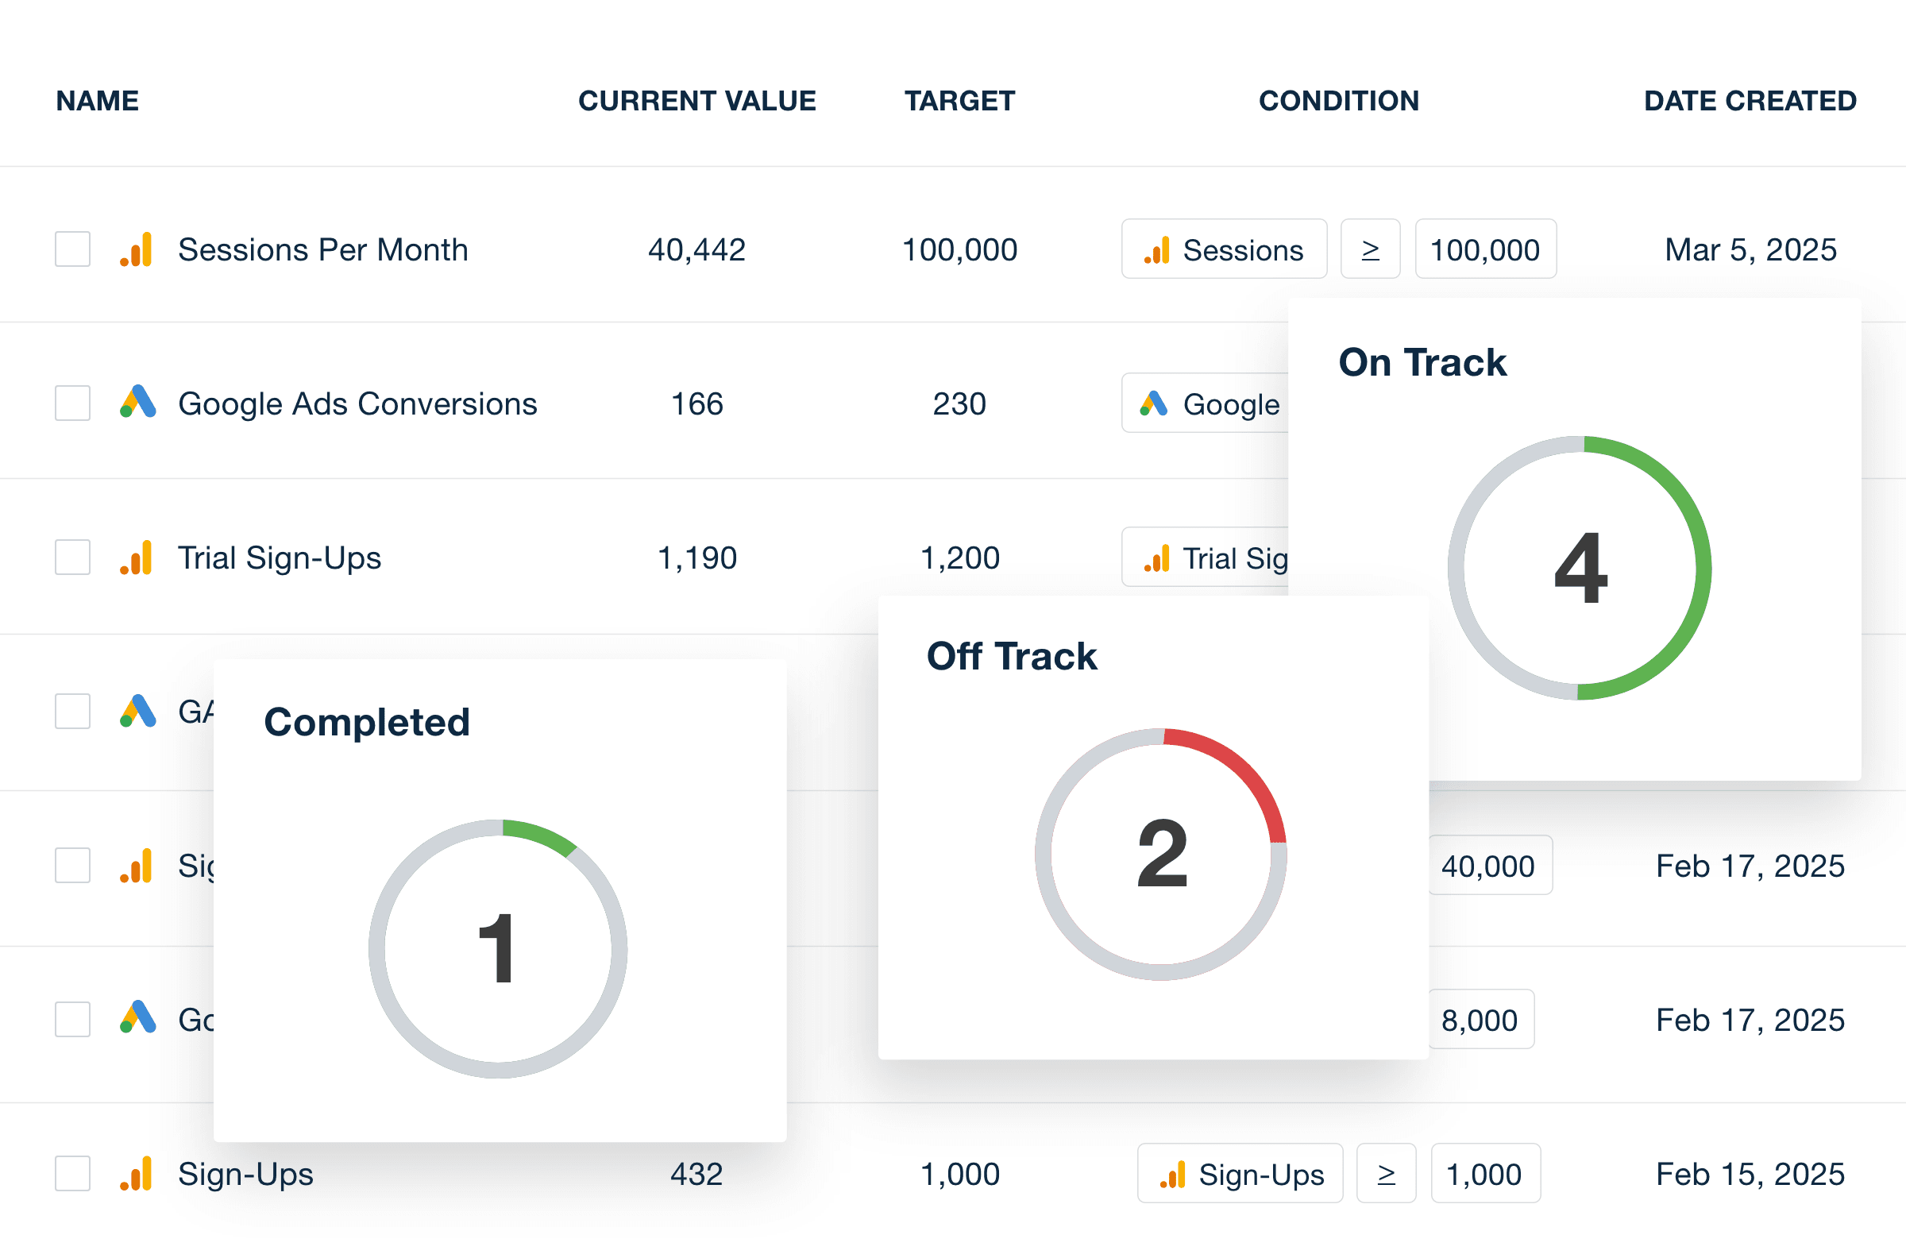Click analytics icon in the Sign-Ups condition chip
1906x1258 pixels.
[1173, 1175]
